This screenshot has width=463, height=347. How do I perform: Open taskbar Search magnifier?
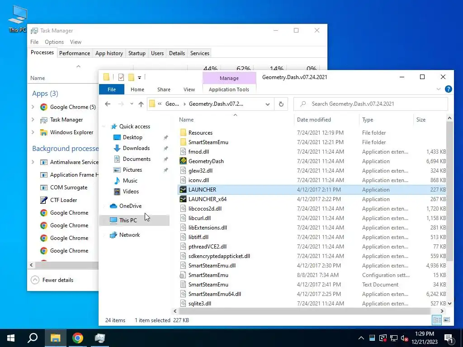[33, 338]
